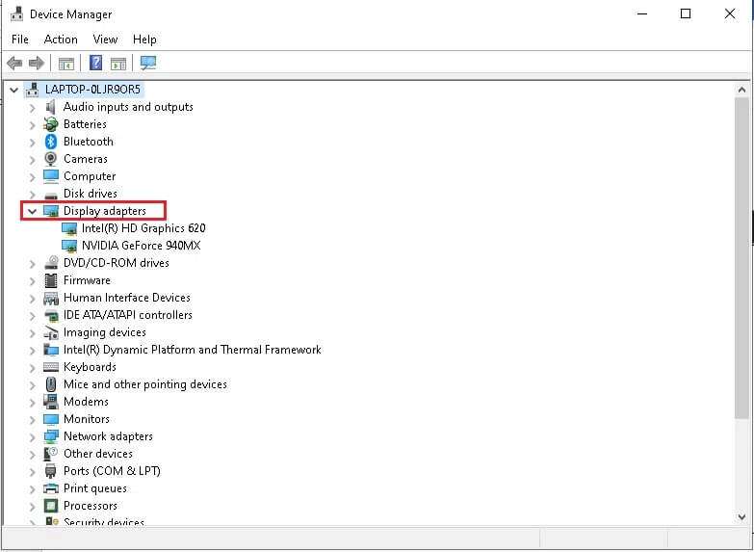Select Mice and other pointing devices label
The image size is (754, 552).
coord(144,384)
